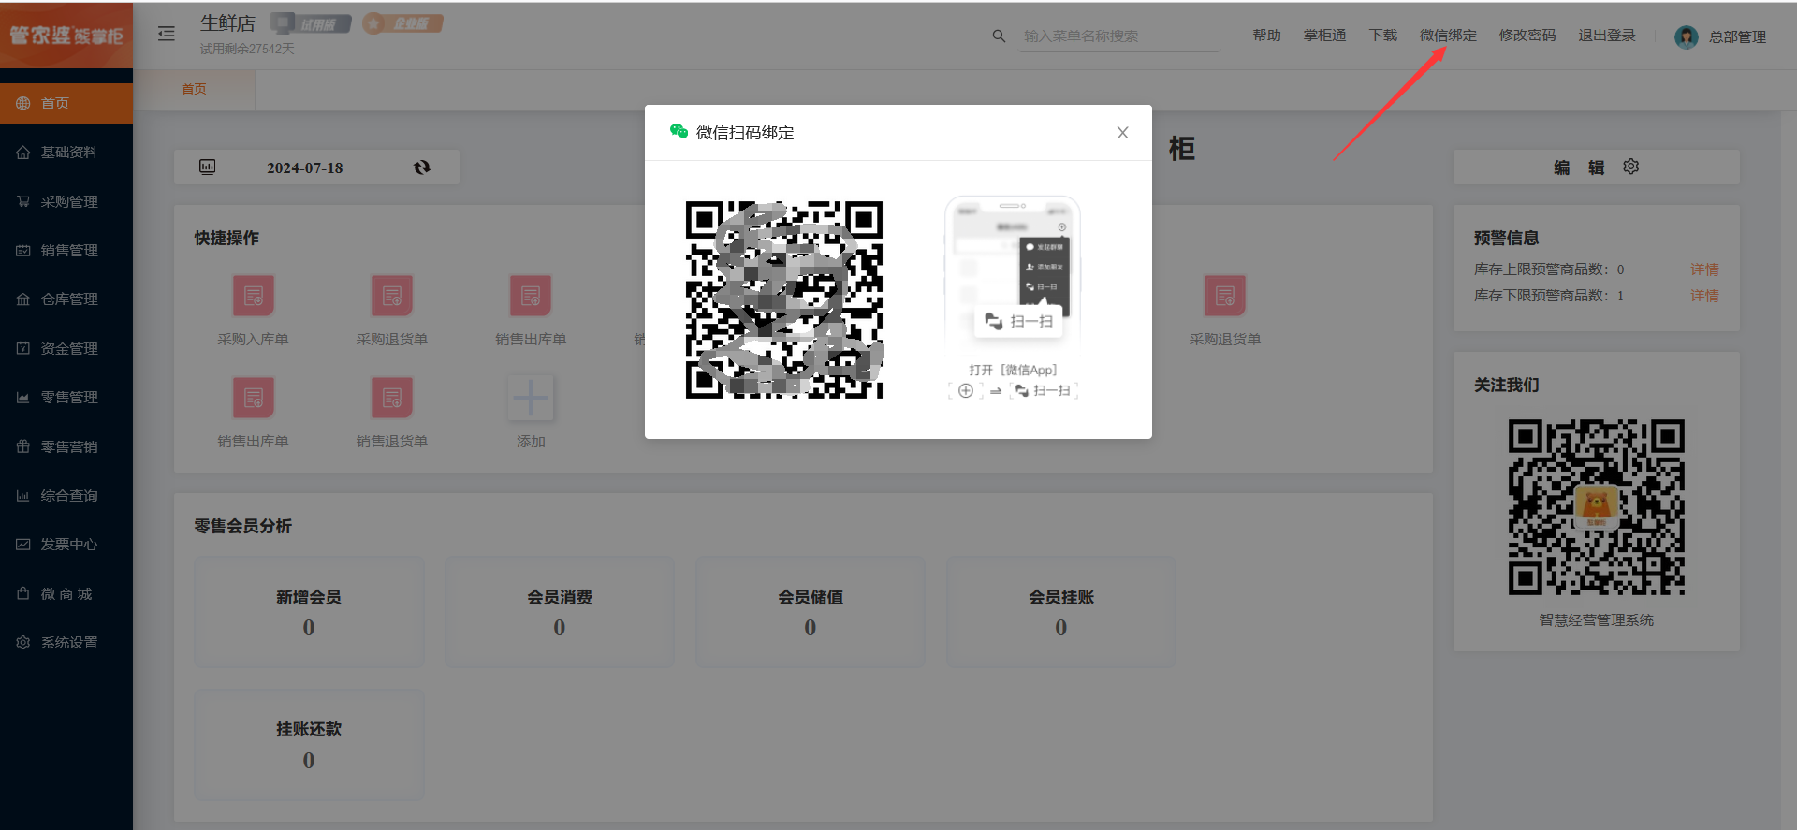Click the WeChat logo in dialog title
Screen dimensions: 1797x830
pos(679,131)
